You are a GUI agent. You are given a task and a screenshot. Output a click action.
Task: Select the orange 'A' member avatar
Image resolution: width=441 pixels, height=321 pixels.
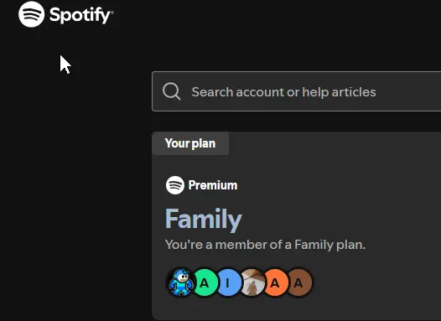click(276, 282)
